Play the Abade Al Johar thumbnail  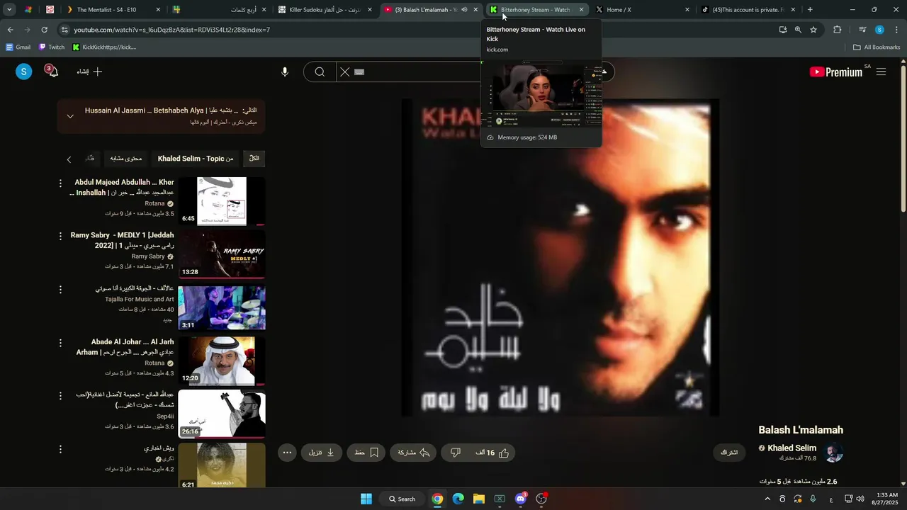(x=222, y=361)
